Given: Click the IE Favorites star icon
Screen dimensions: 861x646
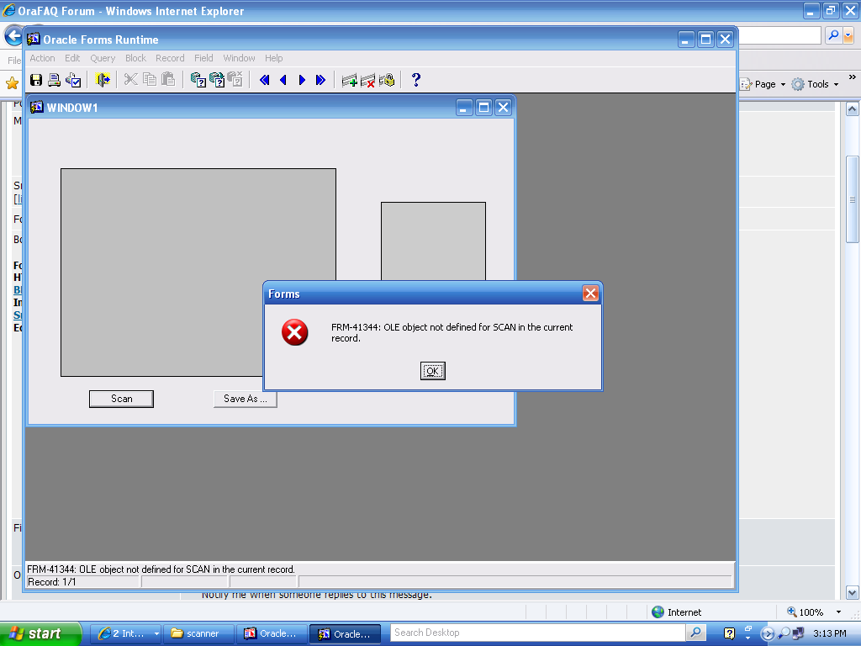Looking at the screenshot, I should click(12, 83).
